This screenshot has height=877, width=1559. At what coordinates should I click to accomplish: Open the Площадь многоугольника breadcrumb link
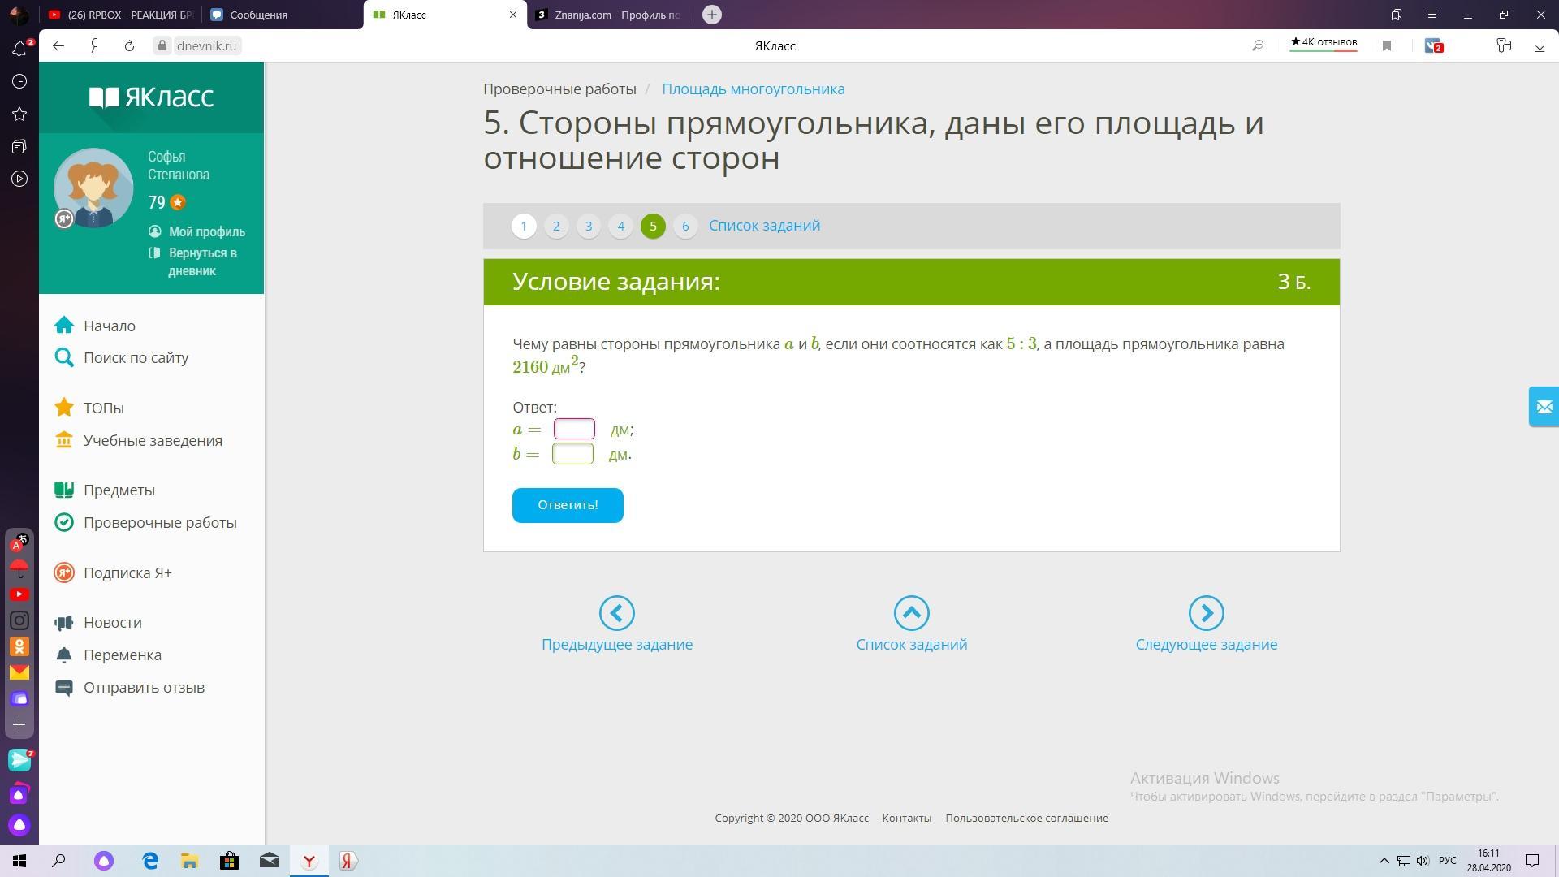click(753, 89)
